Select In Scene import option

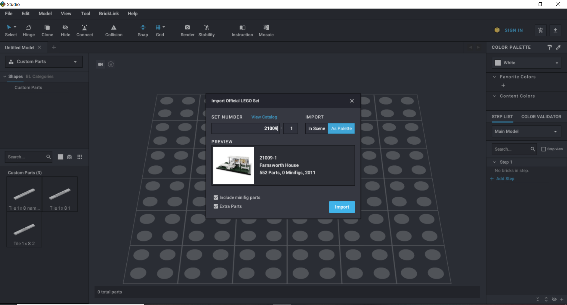pyautogui.click(x=317, y=128)
